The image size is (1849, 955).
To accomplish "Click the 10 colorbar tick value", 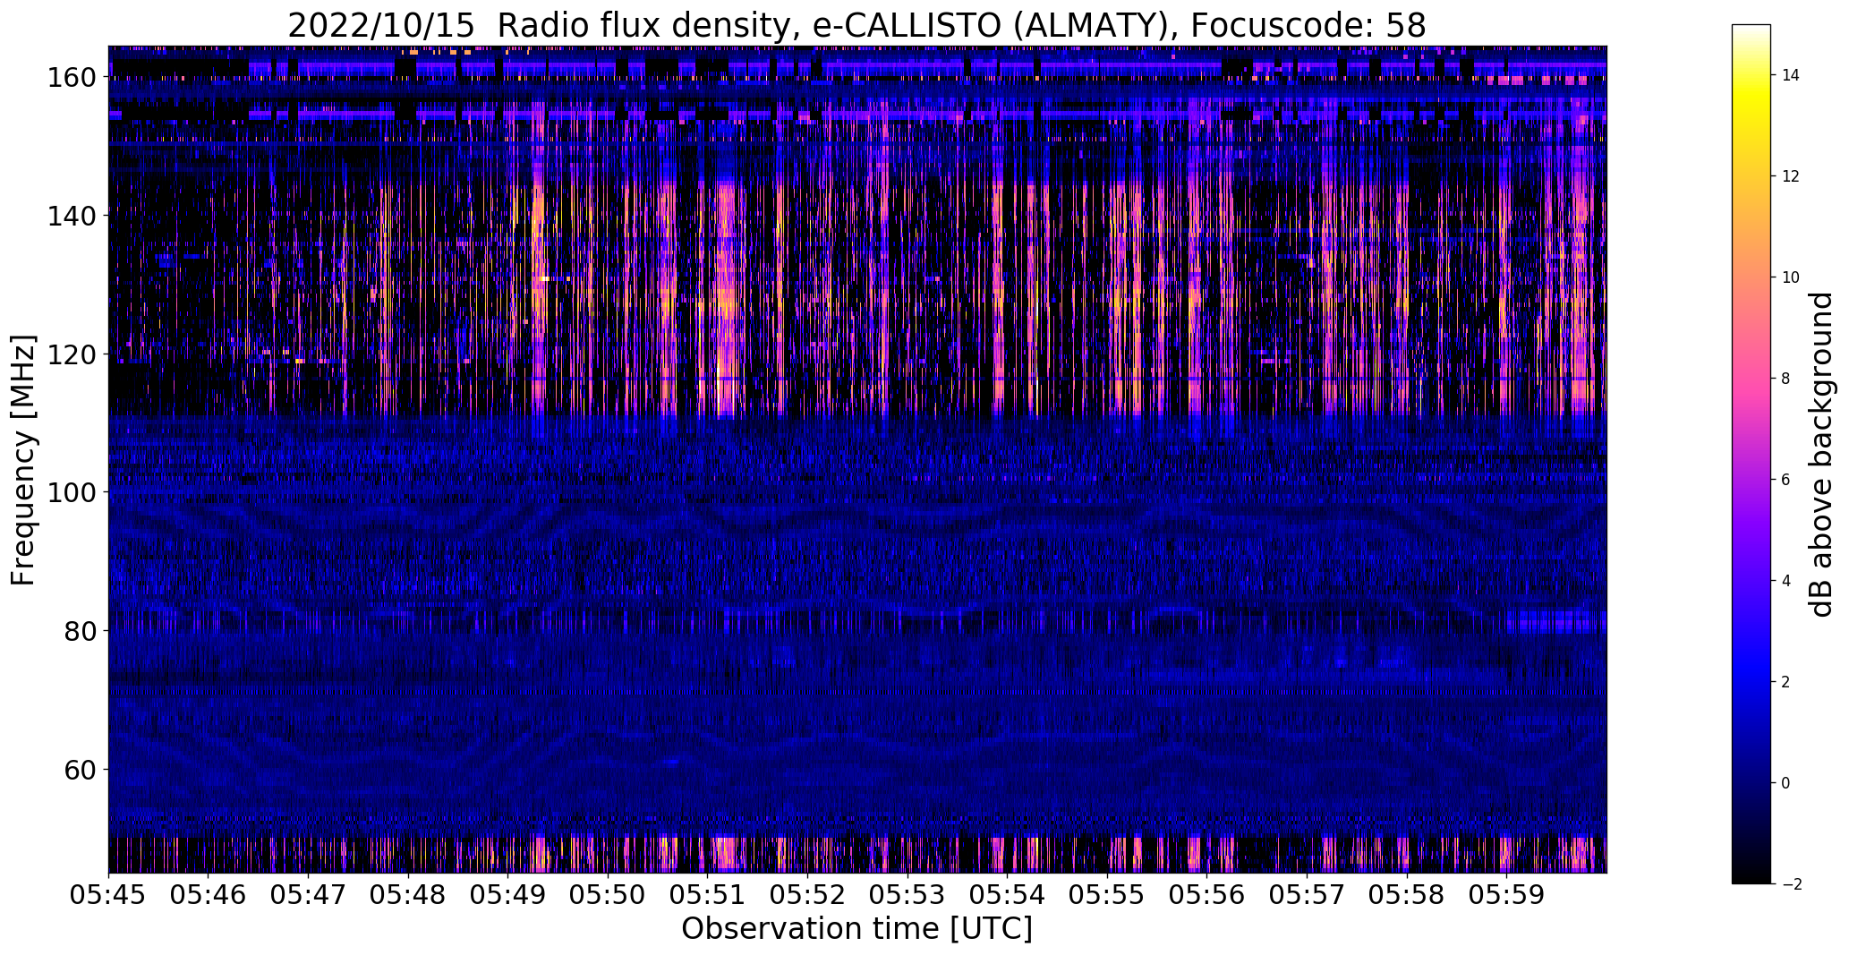I will click(x=1791, y=277).
